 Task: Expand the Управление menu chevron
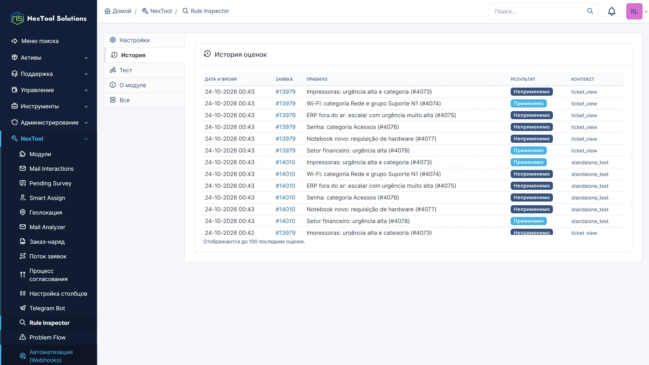(x=86, y=90)
